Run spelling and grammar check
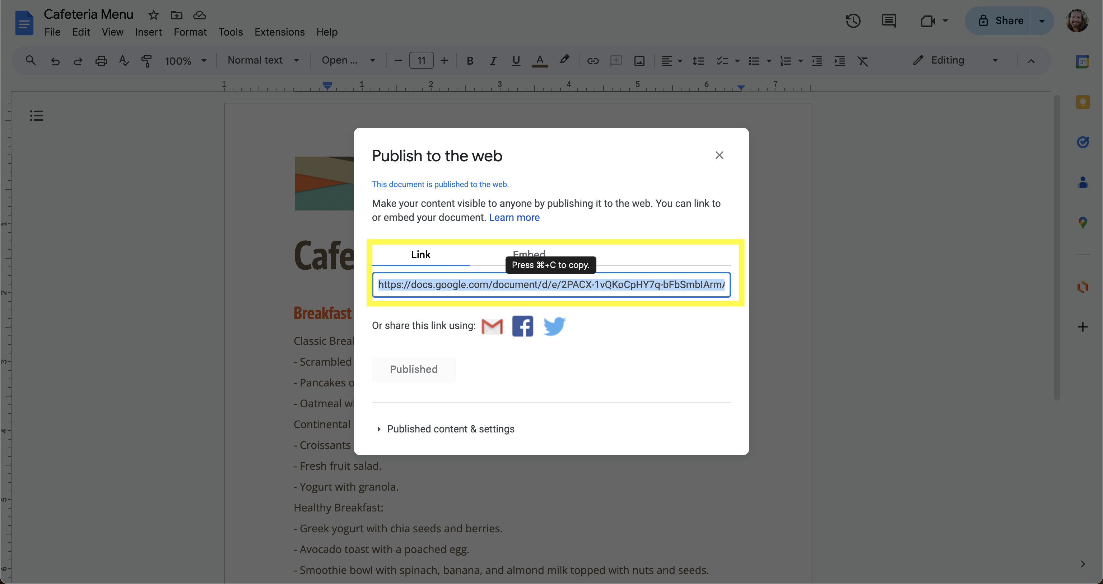 click(124, 61)
